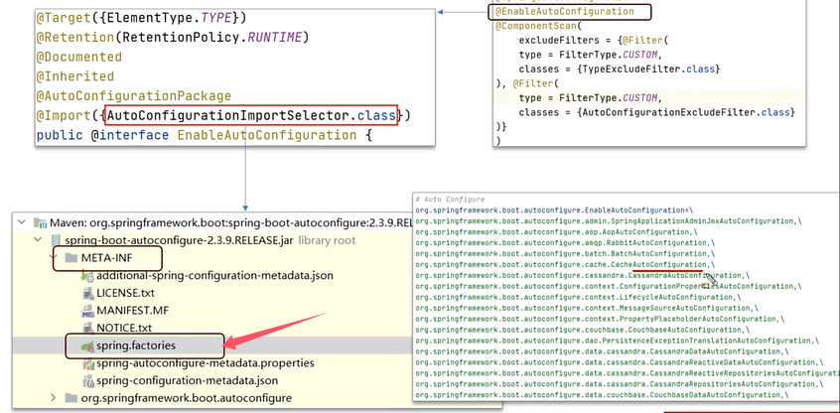Click the @Documented annotation

click(x=79, y=57)
